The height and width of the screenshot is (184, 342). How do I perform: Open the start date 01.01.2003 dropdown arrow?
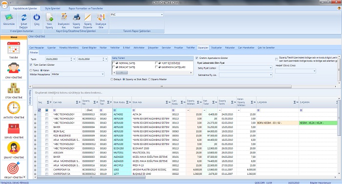pos(74,59)
